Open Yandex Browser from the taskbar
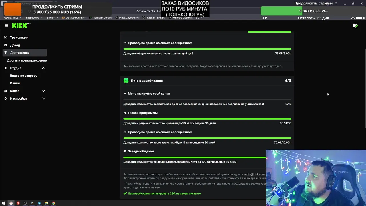 11,203
